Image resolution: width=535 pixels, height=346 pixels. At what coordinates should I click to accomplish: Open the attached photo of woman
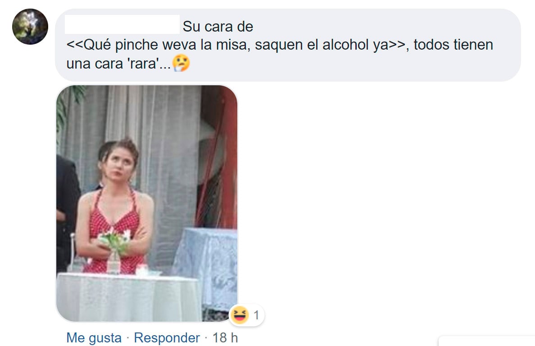click(147, 203)
